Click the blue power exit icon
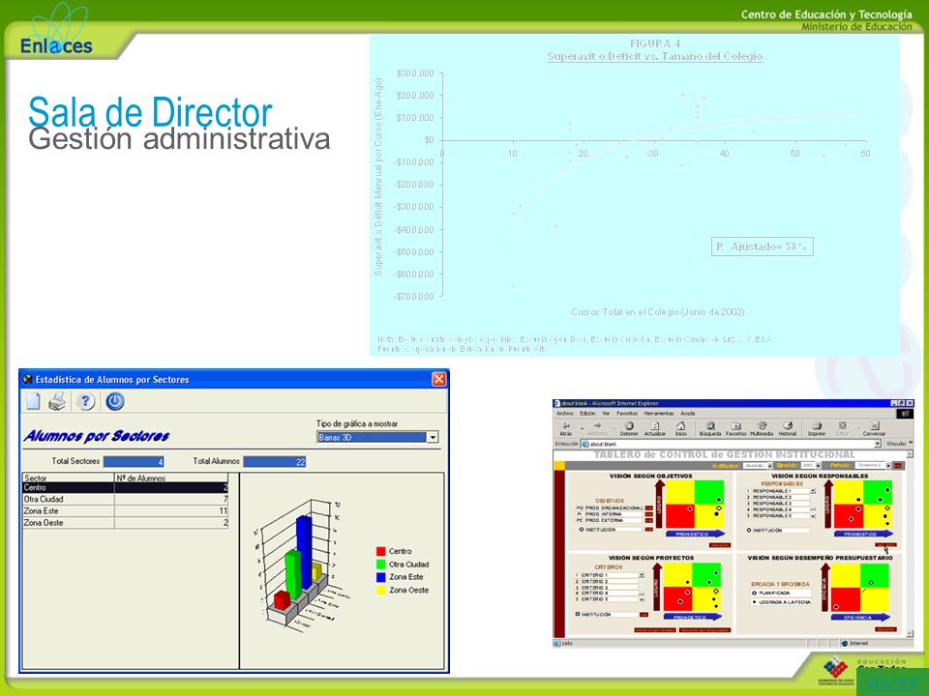The width and height of the screenshot is (929, 696). tap(115, 401)
